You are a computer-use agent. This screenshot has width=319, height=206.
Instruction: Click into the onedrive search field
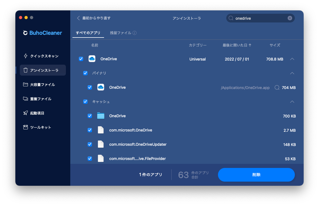click(261, 18)
